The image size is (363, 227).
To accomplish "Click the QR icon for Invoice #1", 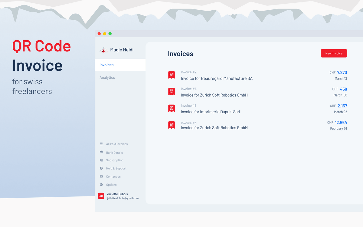I will [172, 108].
